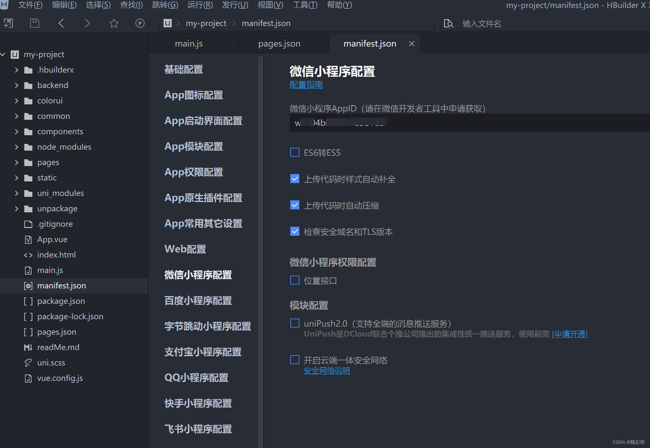Viewport: 650px width, 448px height.
Task: Close the manifest.json tab
Action: (411, 44)
